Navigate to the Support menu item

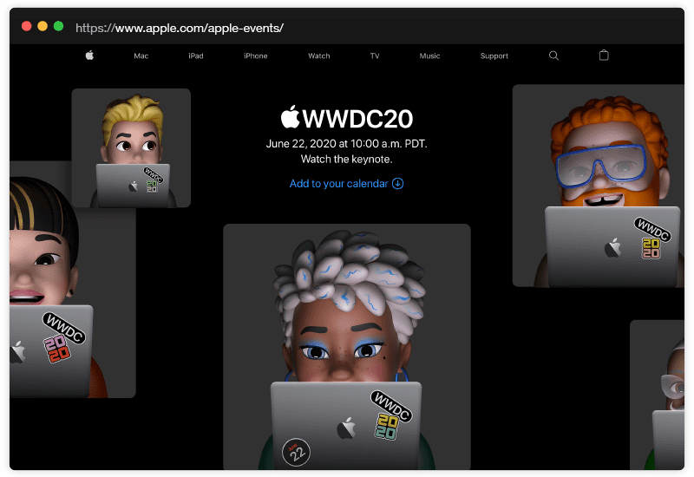pos(494,56)
